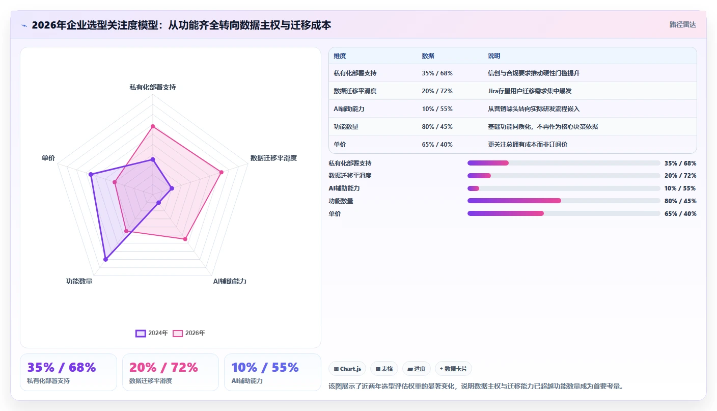Click the 私有化部署支持 progress row label

350,163
